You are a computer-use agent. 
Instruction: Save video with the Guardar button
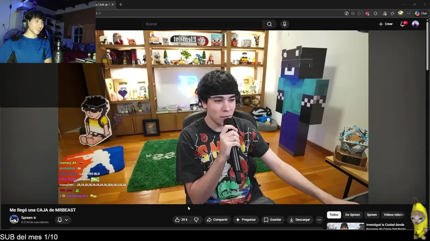pyautogui.click(x=272, y=220)
